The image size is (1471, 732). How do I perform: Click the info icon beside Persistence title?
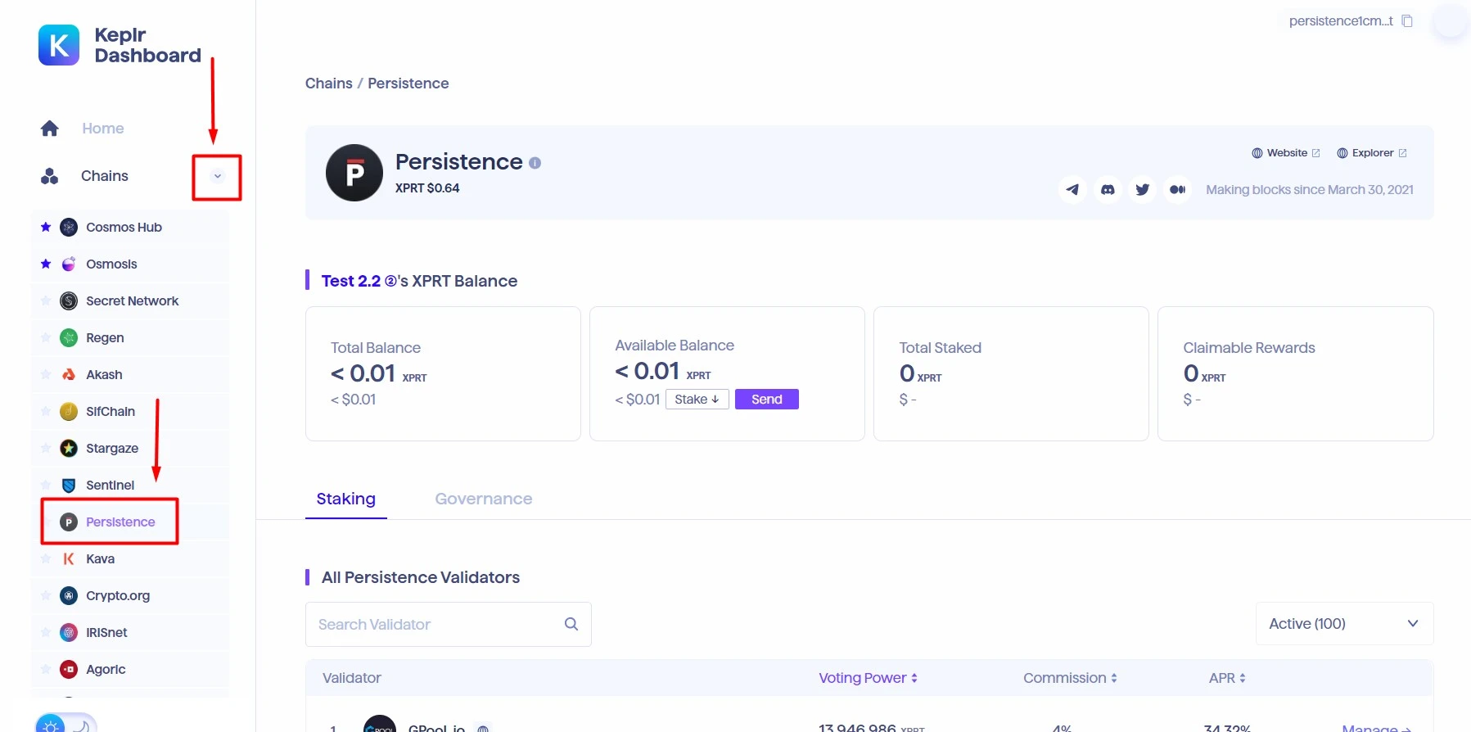535,163
